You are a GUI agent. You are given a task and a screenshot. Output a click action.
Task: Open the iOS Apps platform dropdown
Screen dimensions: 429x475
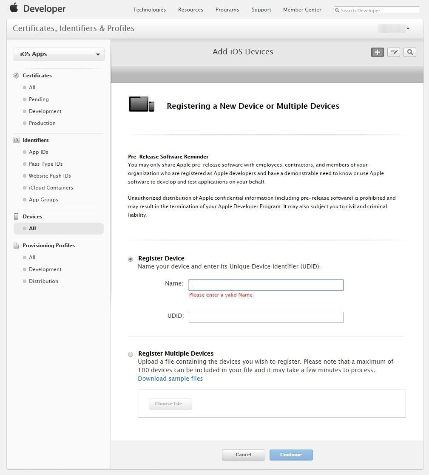click(59, 54)
